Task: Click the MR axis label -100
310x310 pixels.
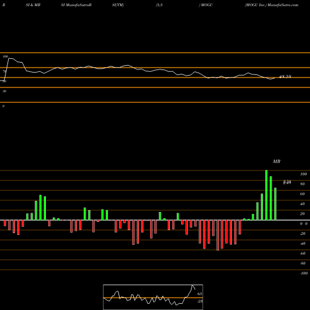Action: point(304,273)
